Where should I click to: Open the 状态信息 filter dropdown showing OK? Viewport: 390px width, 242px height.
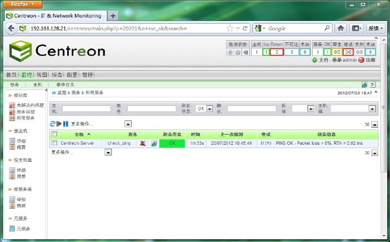click(210, 109)
